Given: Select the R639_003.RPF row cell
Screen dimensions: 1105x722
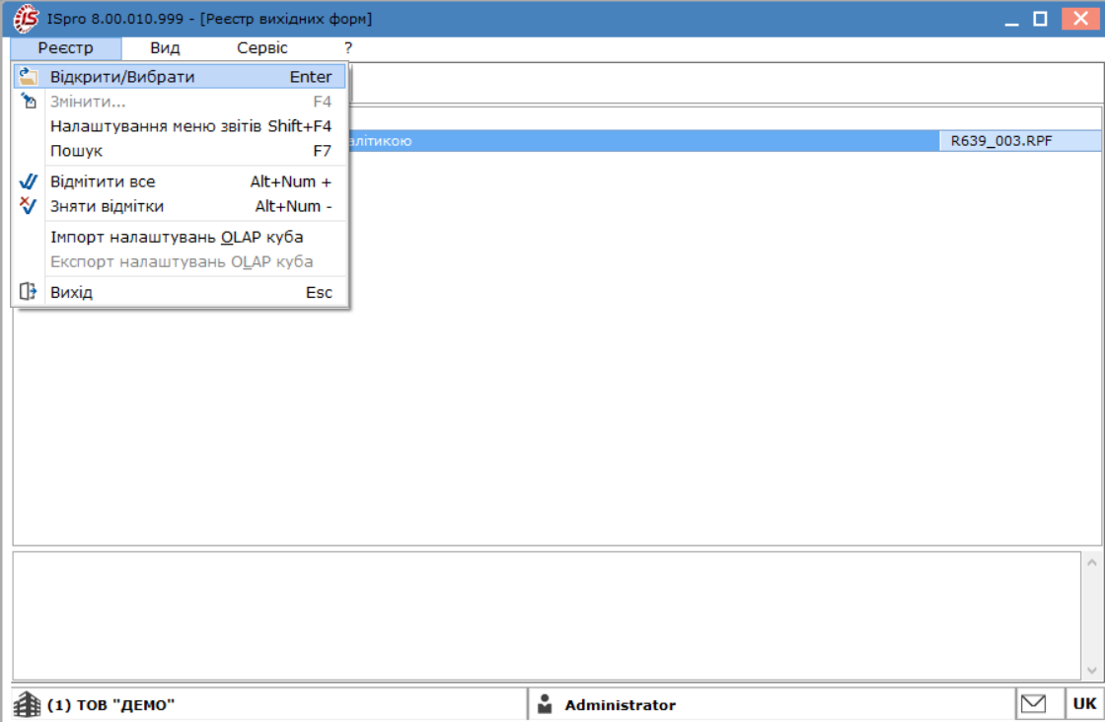Looking at the screenshot, I should coord(1020,141).
